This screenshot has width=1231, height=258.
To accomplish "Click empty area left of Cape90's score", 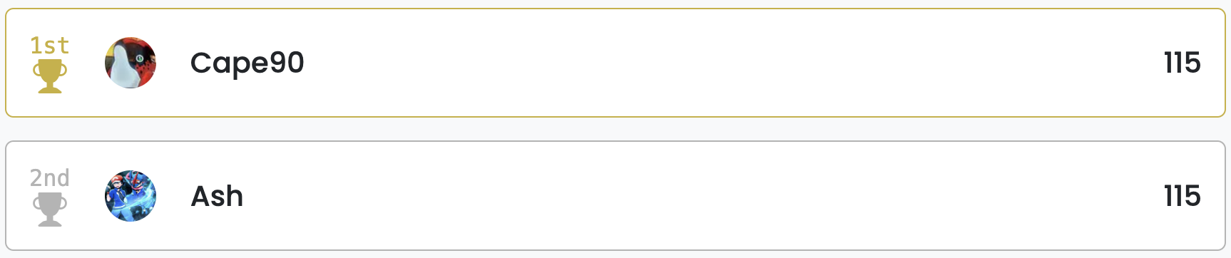I will coord(927,63).
